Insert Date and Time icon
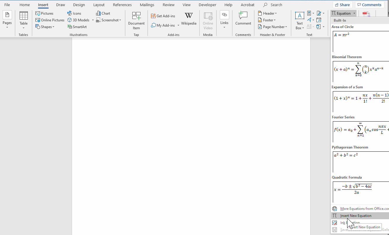Viewport: 389px width, 235px height. click(319, 20)
